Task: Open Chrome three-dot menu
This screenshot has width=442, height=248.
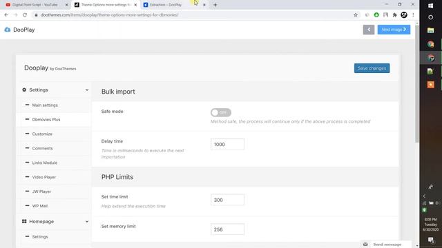Action: (x=413, y=15)
